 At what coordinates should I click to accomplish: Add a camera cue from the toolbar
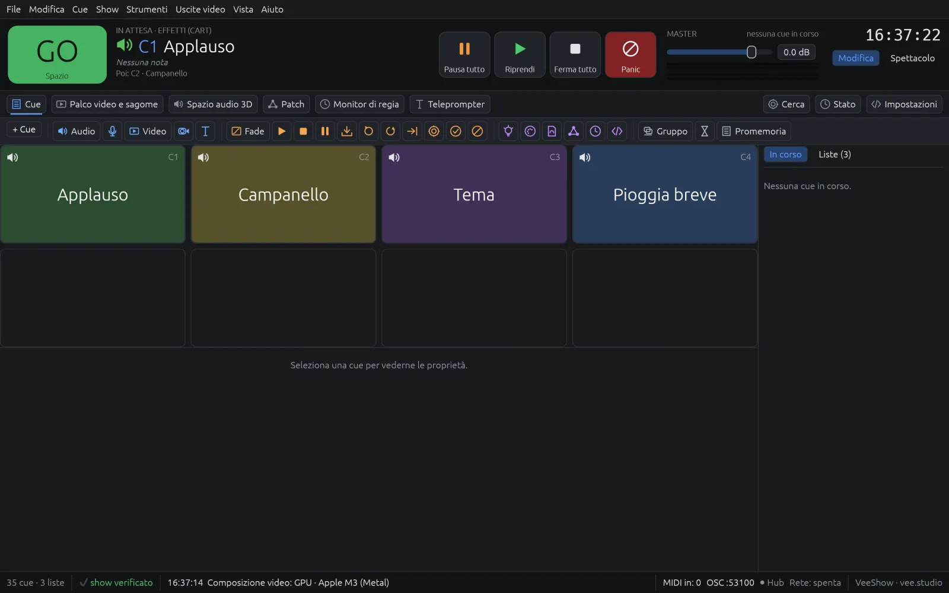pos(184,131)
